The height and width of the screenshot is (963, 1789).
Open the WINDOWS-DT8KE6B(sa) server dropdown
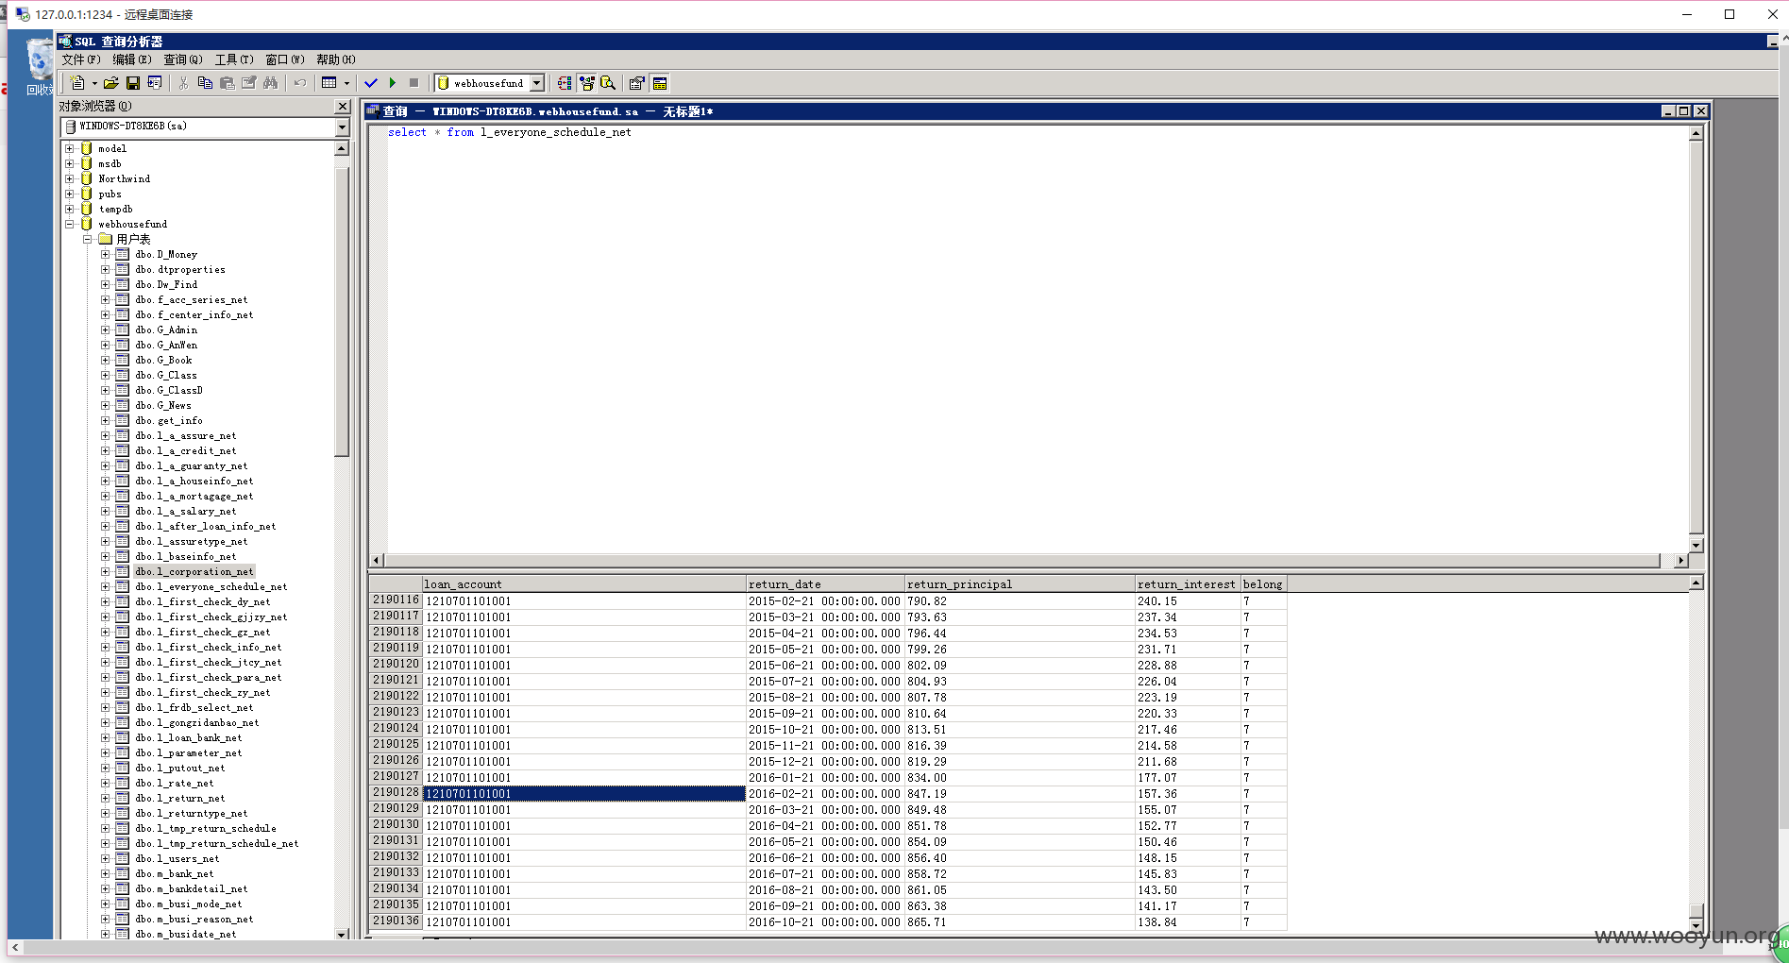point(342,127)
